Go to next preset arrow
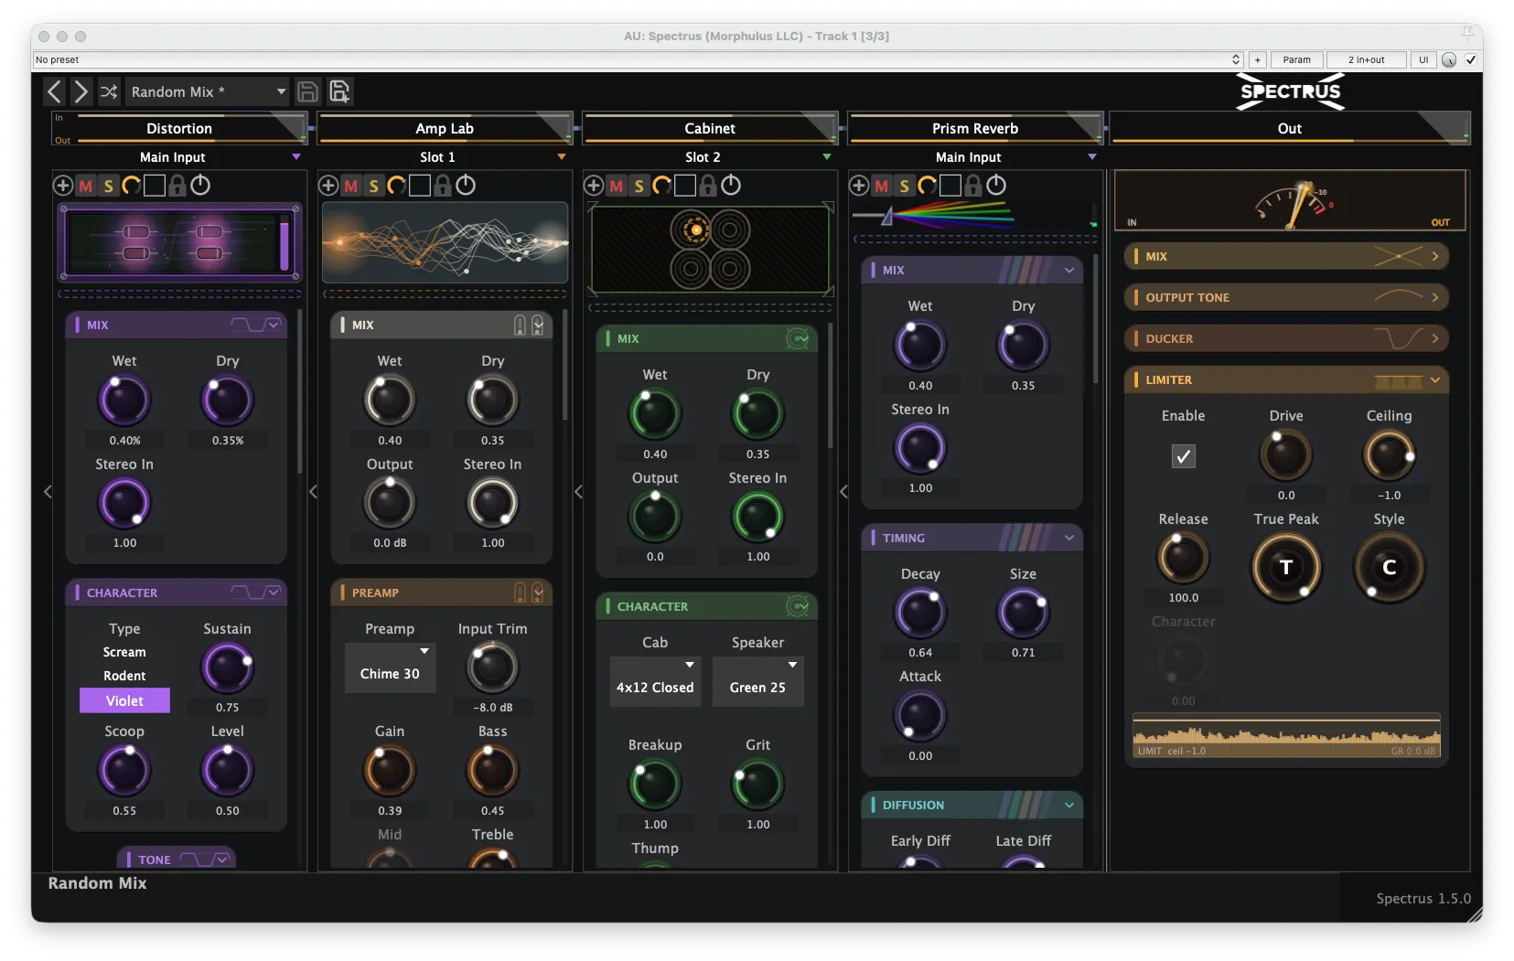 click(x=81, y=91)
